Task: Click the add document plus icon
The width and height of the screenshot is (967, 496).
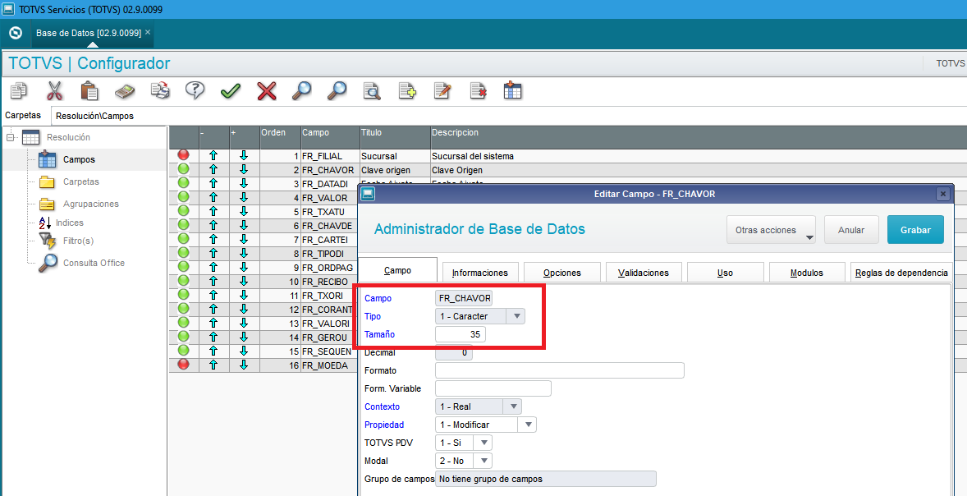Action: 407,90
